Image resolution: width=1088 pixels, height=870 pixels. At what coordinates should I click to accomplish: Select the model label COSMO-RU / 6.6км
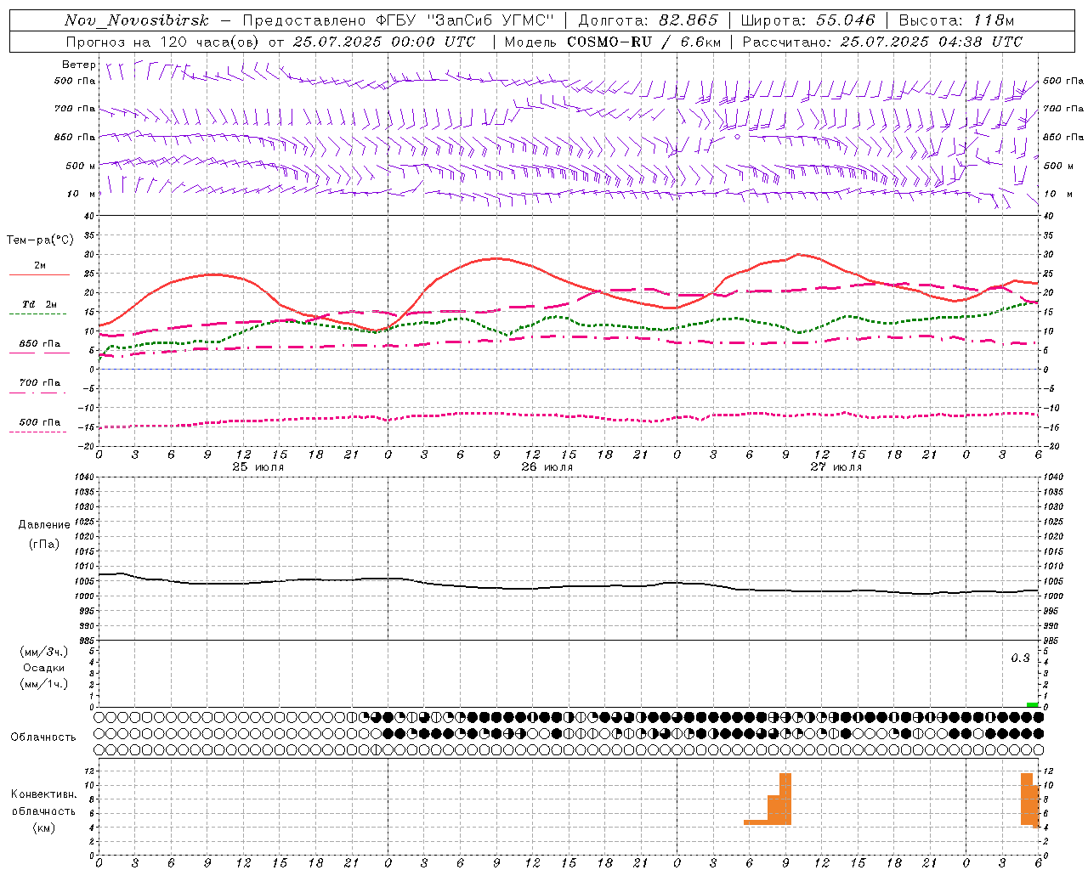click(x=644, y=42)
